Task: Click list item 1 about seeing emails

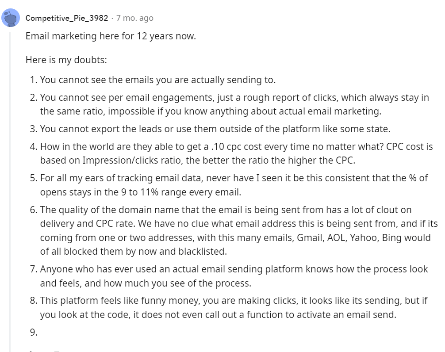Action: click(x=157, y=80)
